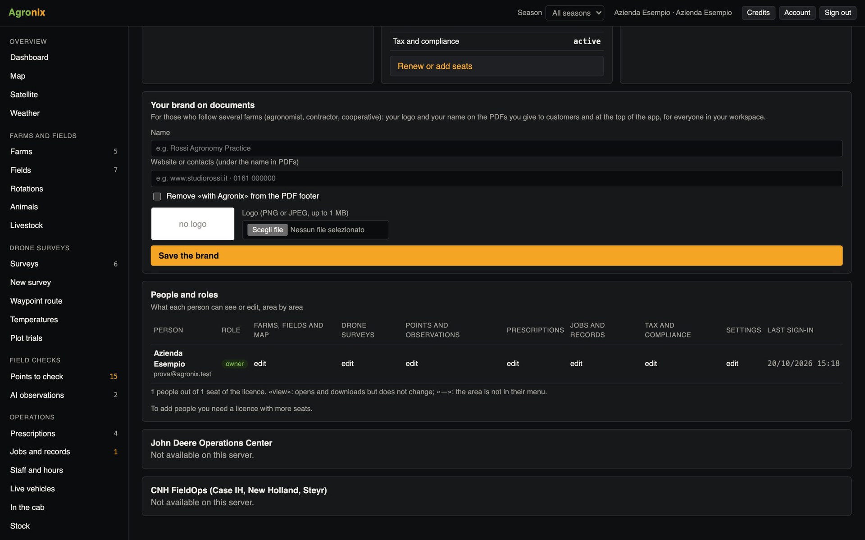Click edit under Tax and compliance column
This screenshot has height=540, width=865.
click(651, 364)
